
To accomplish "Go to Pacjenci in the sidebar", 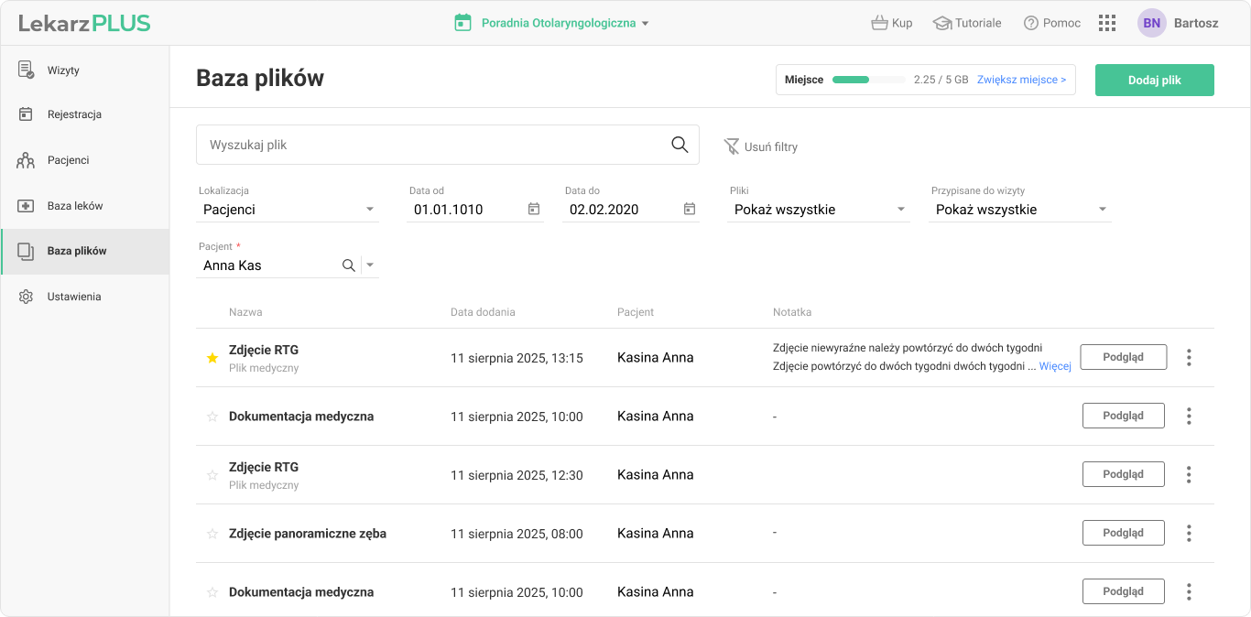I will [x=68, y=160].
